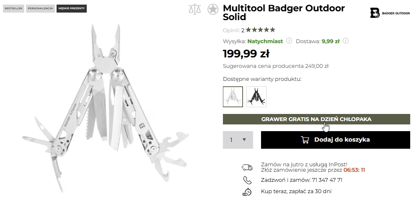This screenshot has width=419, height=199.
Task: Click the main multitool product image
Action: 106,108
